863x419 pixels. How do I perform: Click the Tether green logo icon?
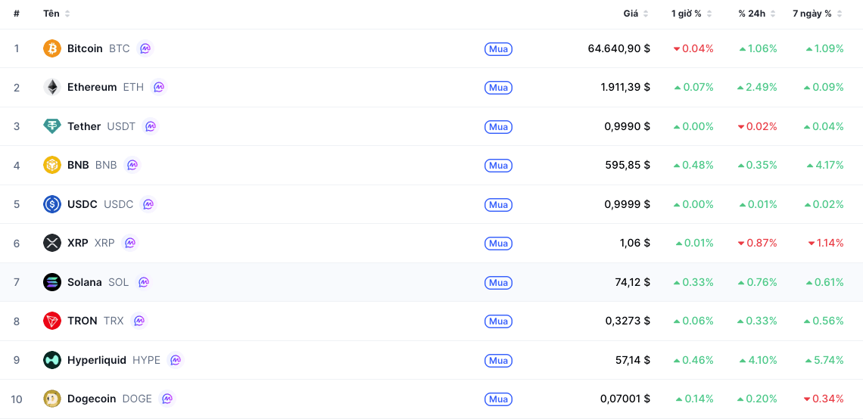pos(52,126)
